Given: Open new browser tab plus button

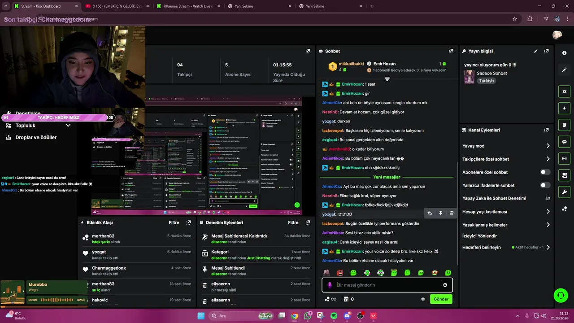Looking at the screenshot, I should point(372,6).
